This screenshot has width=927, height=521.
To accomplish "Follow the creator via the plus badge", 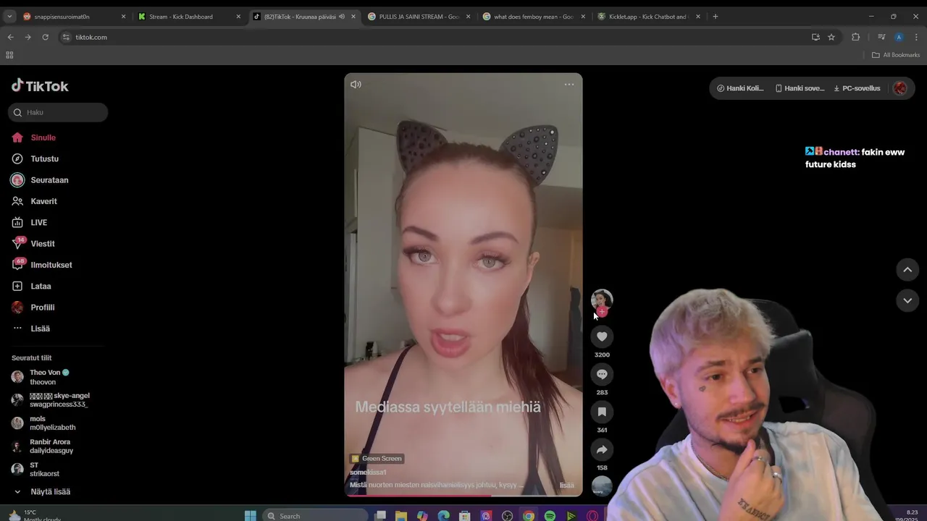I will click(x=602, y=312).
